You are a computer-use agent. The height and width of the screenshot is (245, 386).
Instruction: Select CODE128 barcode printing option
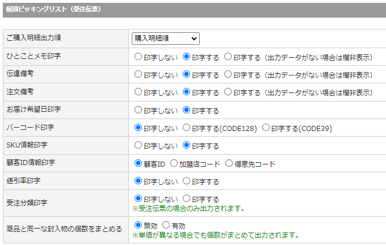187,128
